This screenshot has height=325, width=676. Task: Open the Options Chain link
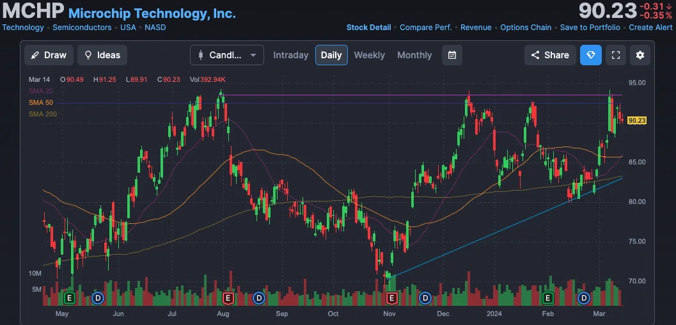click(x=526, y=27)
